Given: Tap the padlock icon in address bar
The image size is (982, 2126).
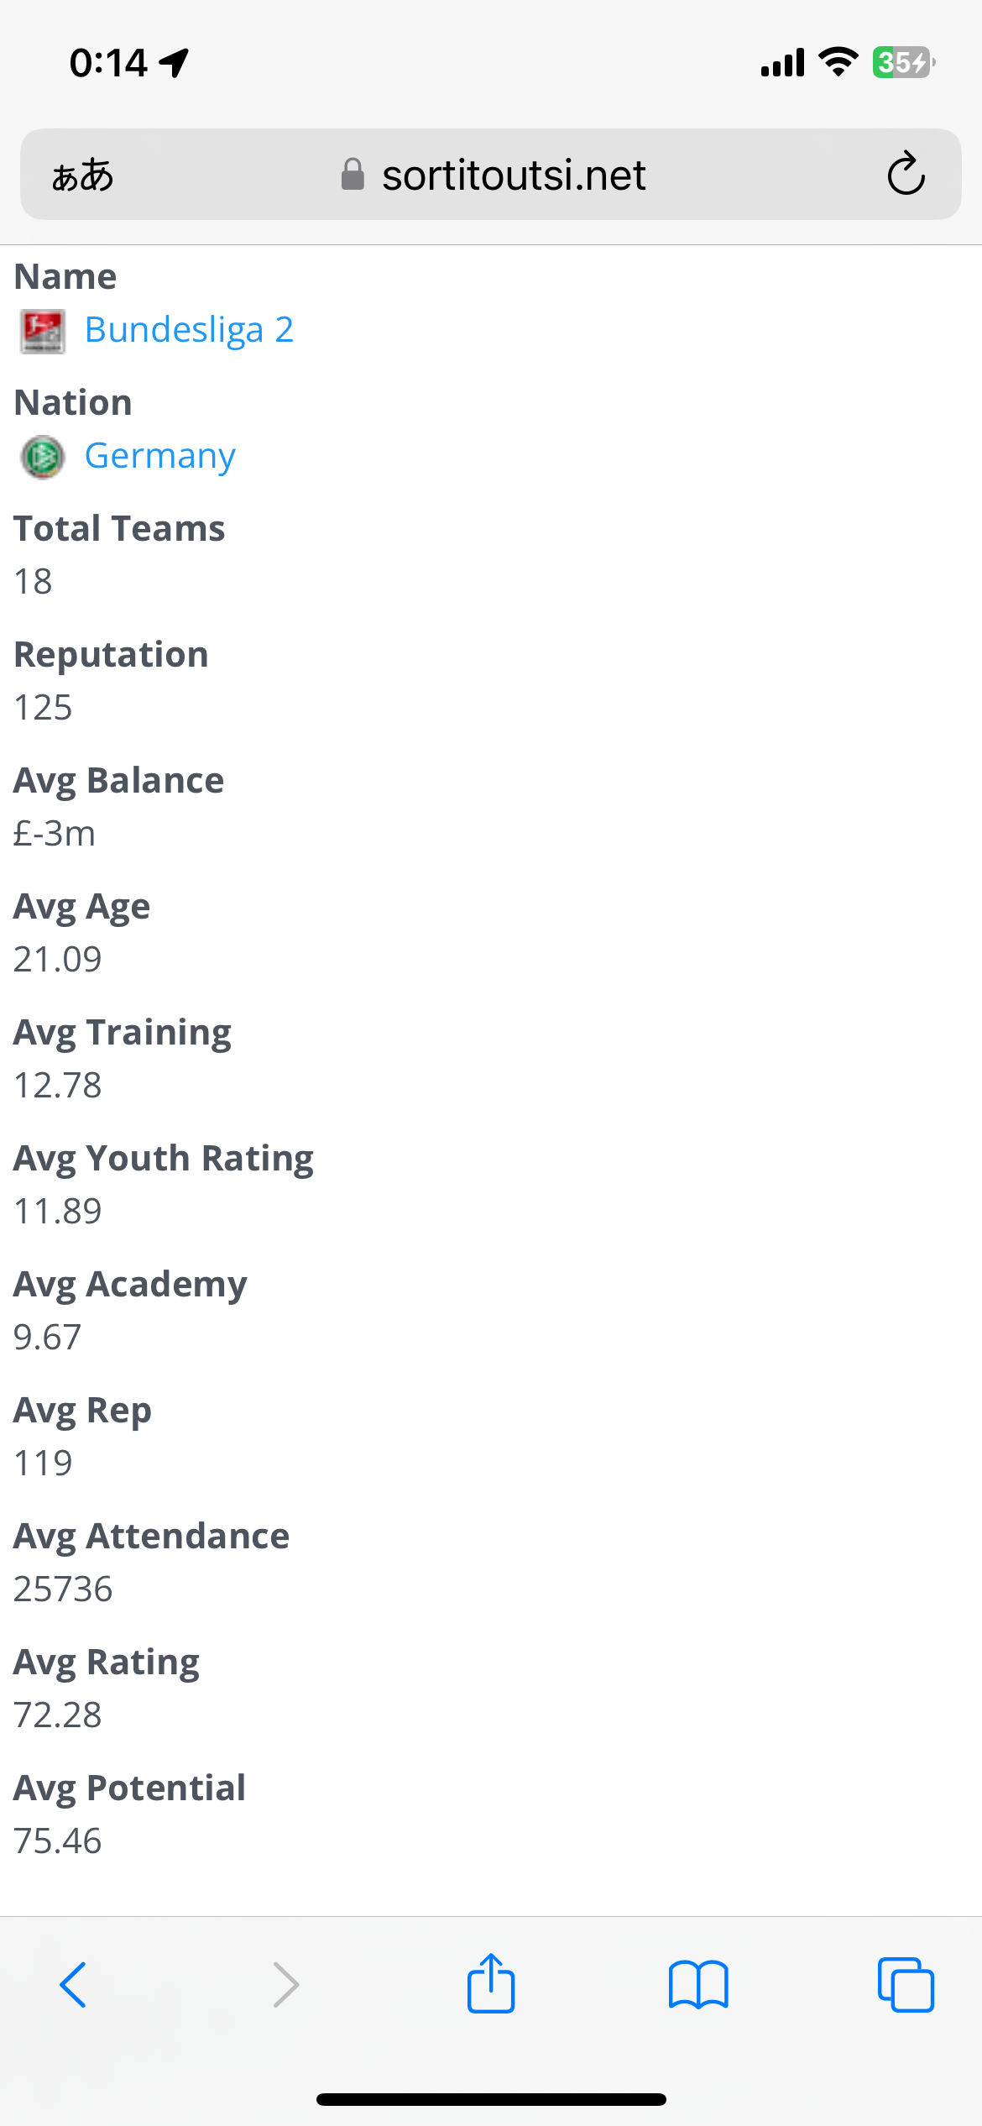Looking at the screenshot, I should (353, 175).
